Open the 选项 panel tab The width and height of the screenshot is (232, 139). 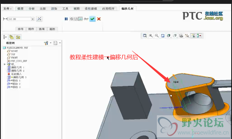(x=42, y=29)
